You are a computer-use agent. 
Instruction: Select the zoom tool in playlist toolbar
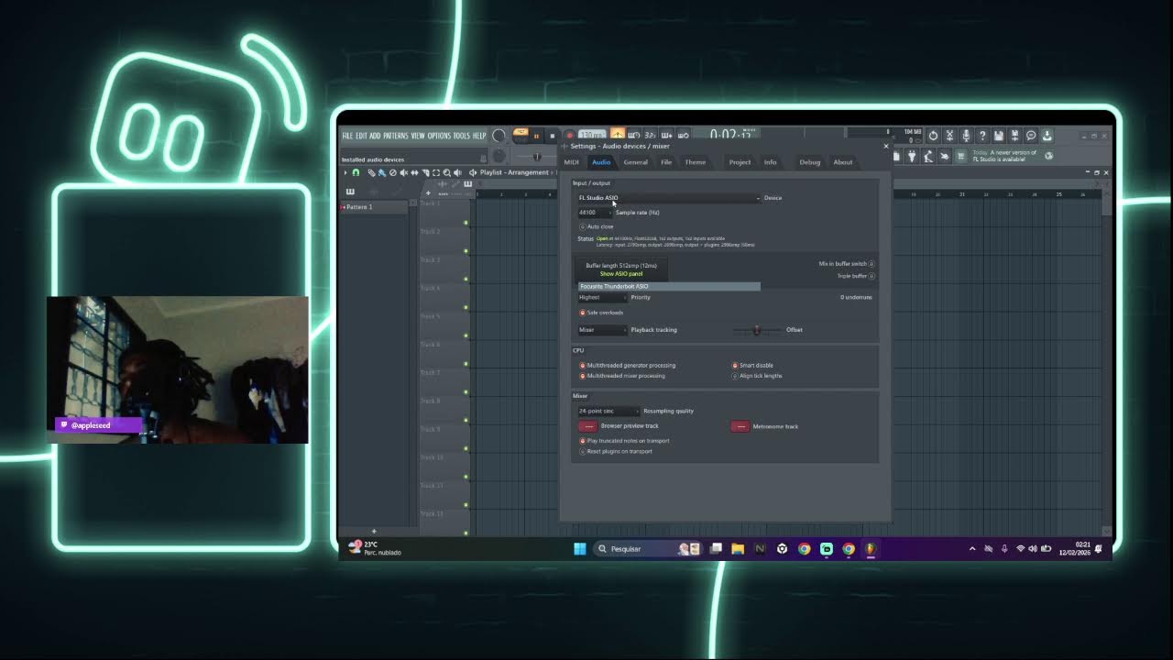coord(446,172)
